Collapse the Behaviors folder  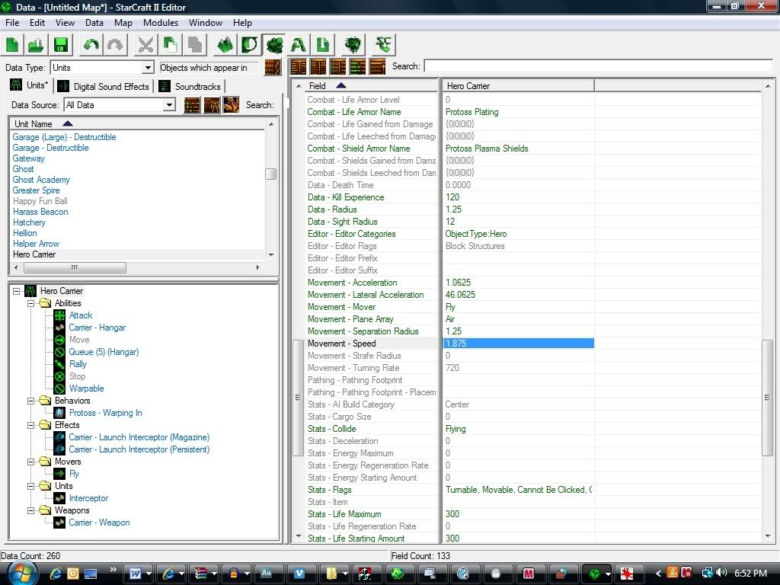[x=30, y=401]
